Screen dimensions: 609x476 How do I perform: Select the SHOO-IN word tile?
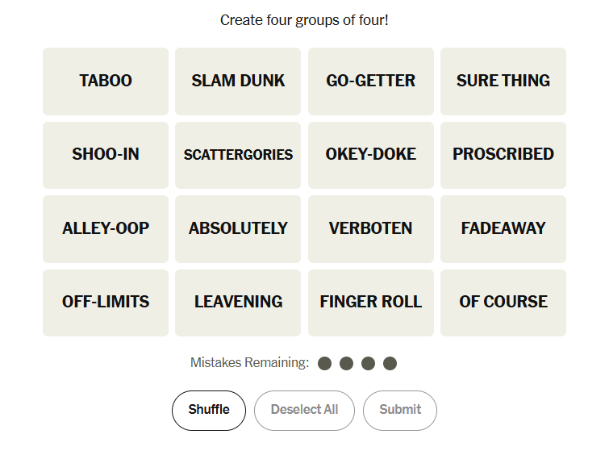(106, 154)
